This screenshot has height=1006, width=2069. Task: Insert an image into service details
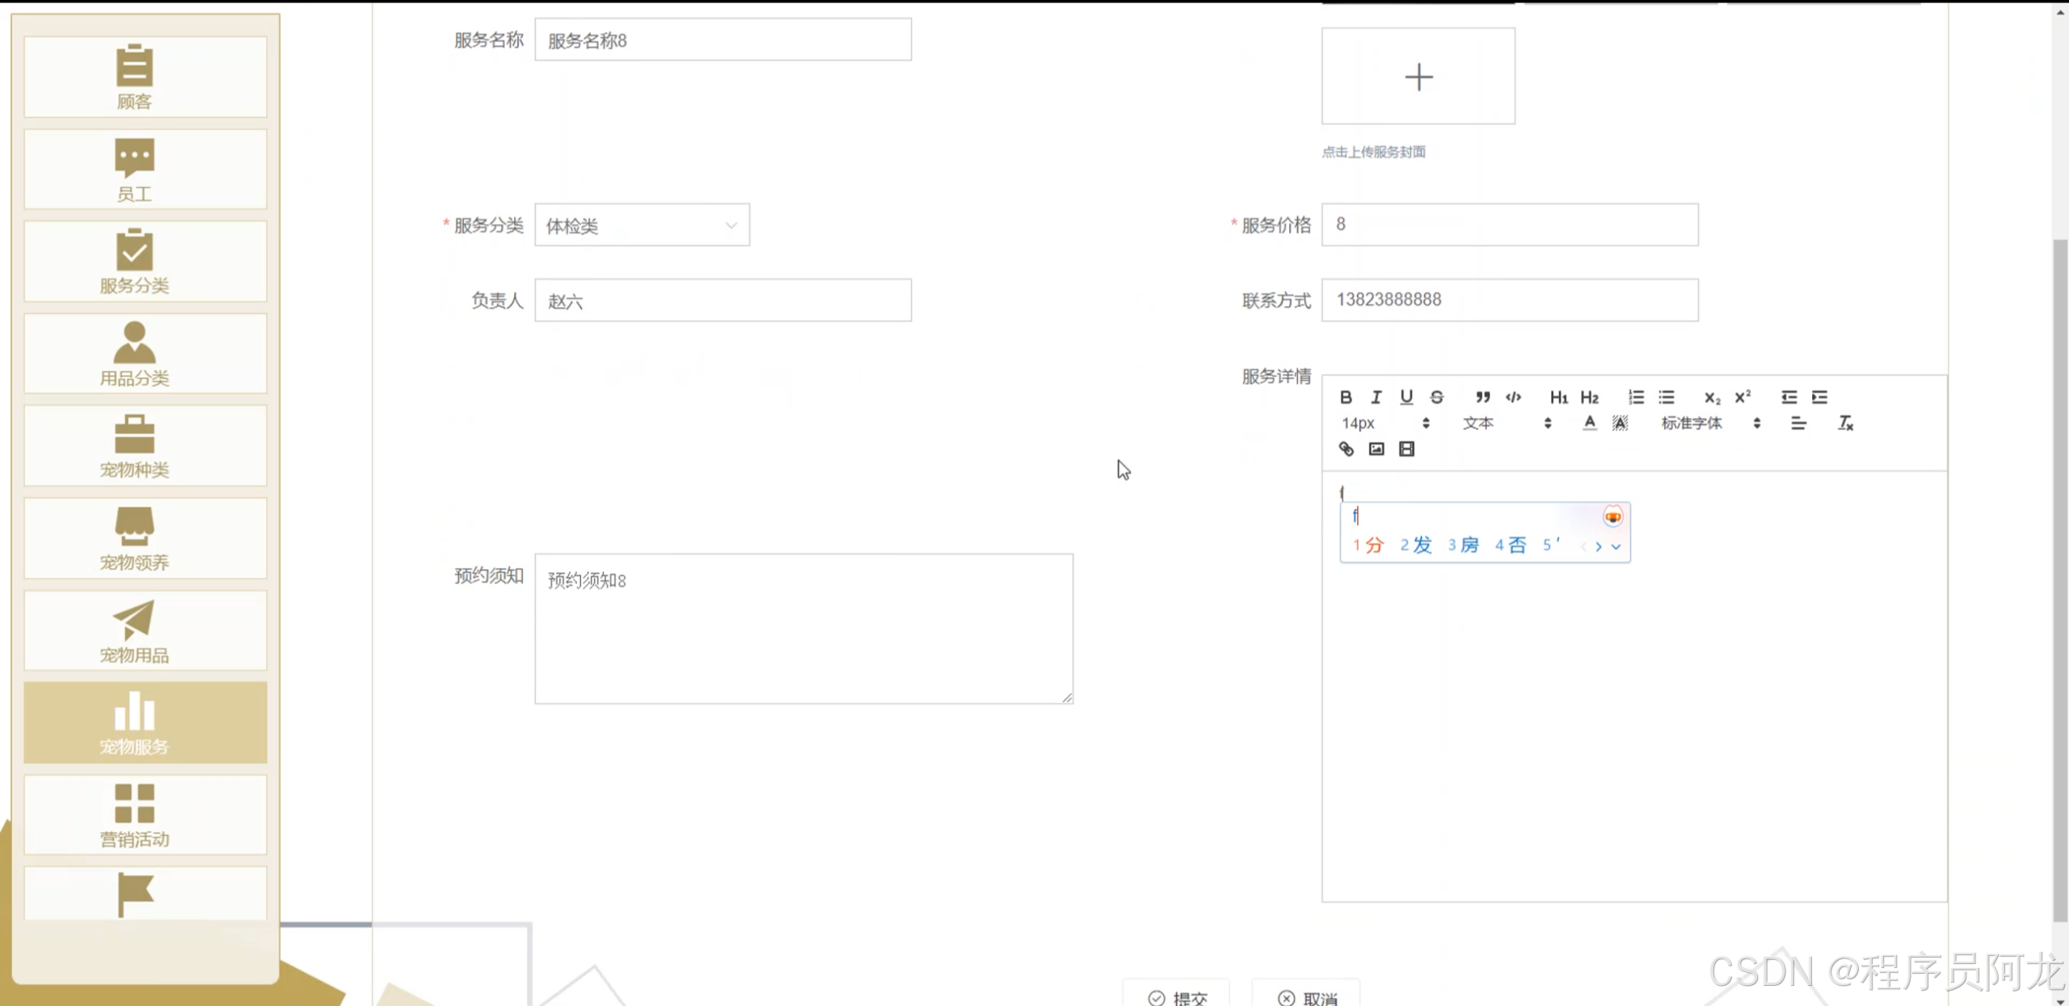tap(1376, 449)
